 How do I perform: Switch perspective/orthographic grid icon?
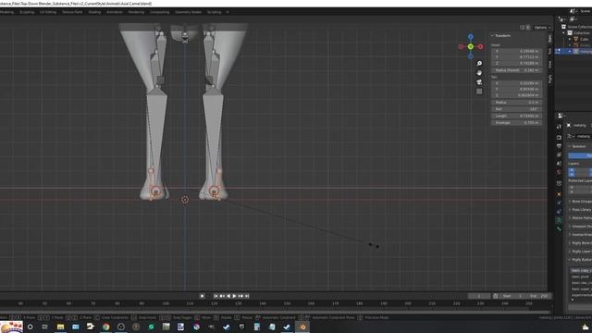point(479,92)
